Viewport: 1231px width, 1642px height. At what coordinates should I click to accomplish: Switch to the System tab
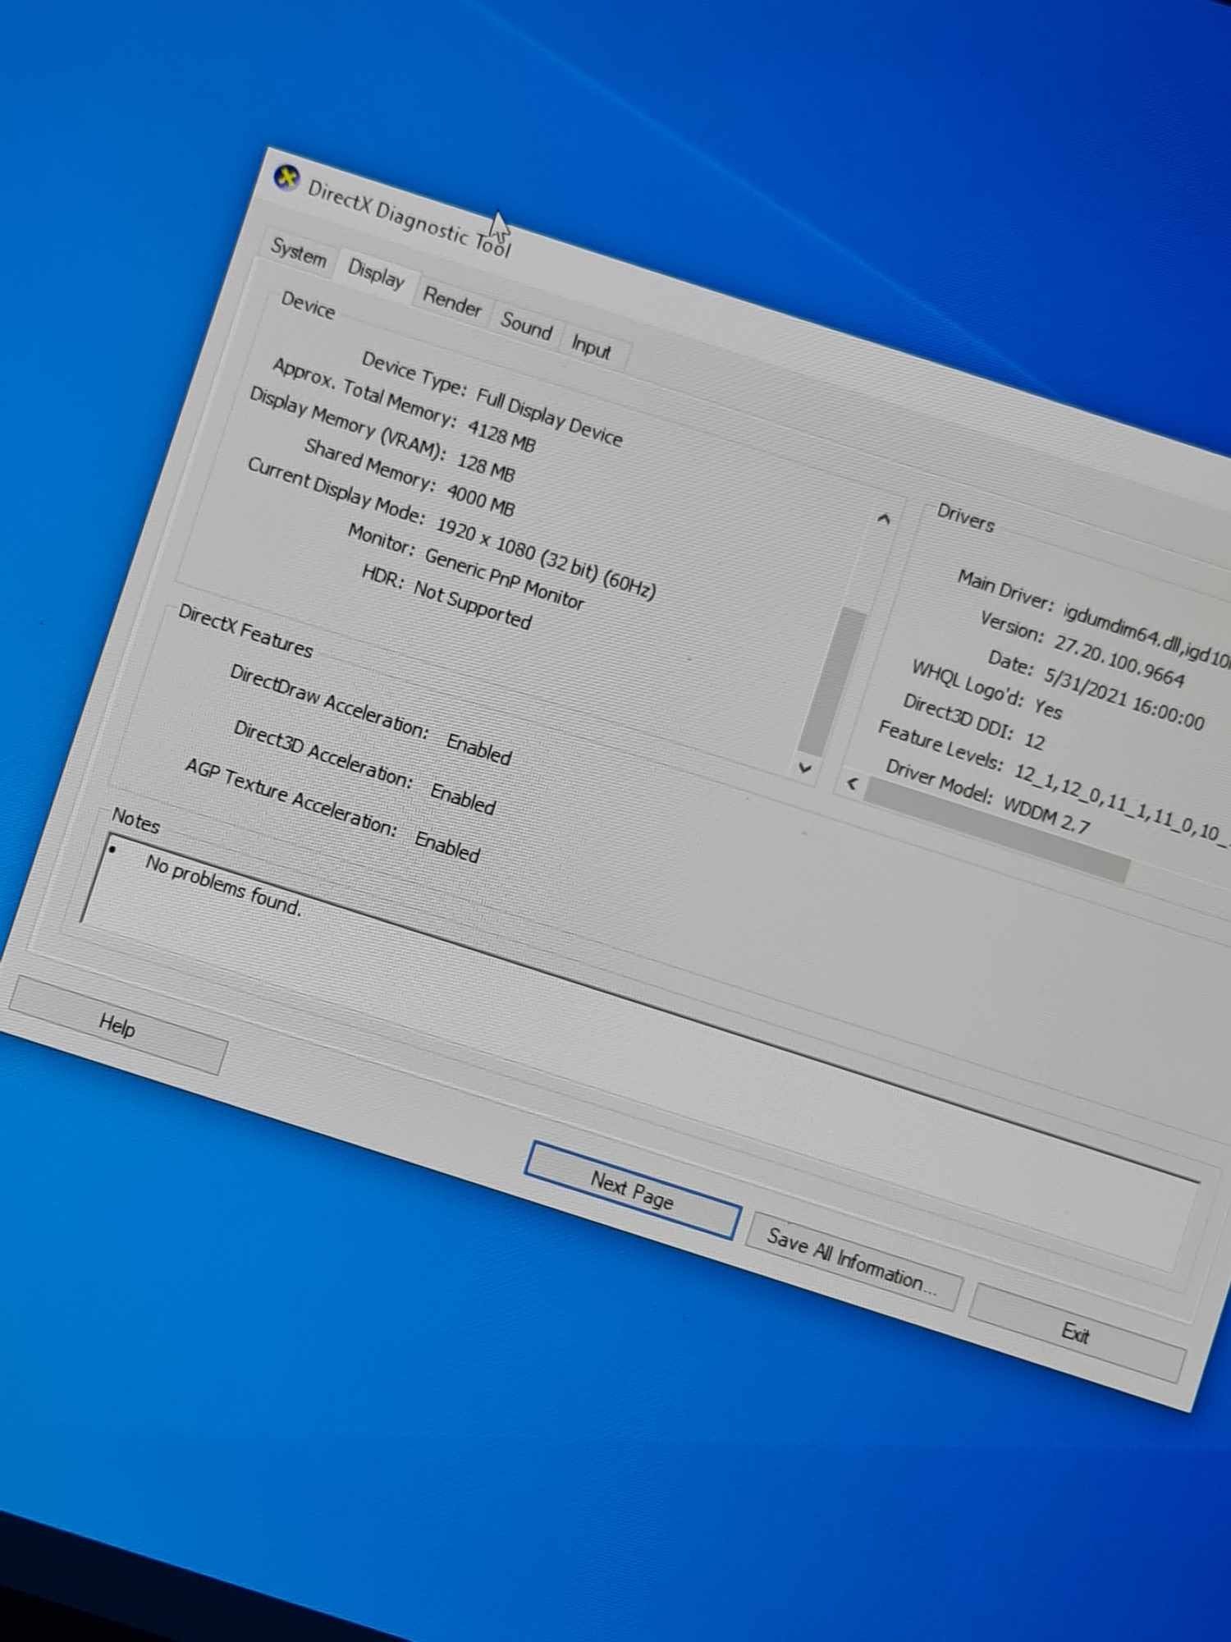point(299,254)
